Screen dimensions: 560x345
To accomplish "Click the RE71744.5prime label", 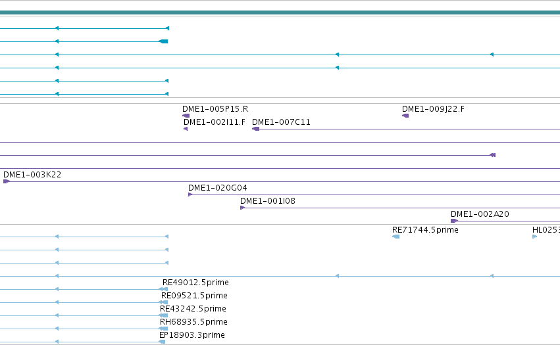I will click(x=425, y=230).
